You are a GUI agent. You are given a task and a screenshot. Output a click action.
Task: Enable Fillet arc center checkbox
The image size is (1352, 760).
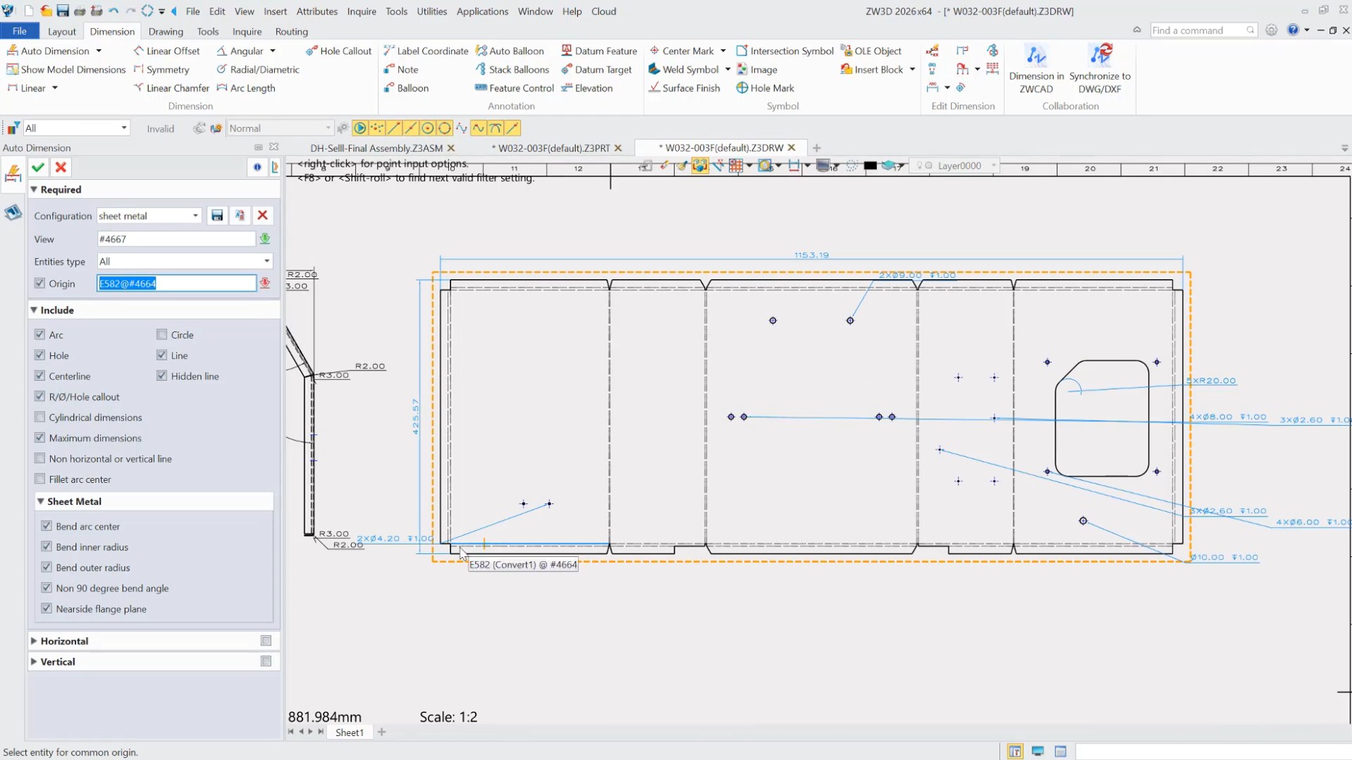pos(40,479)
